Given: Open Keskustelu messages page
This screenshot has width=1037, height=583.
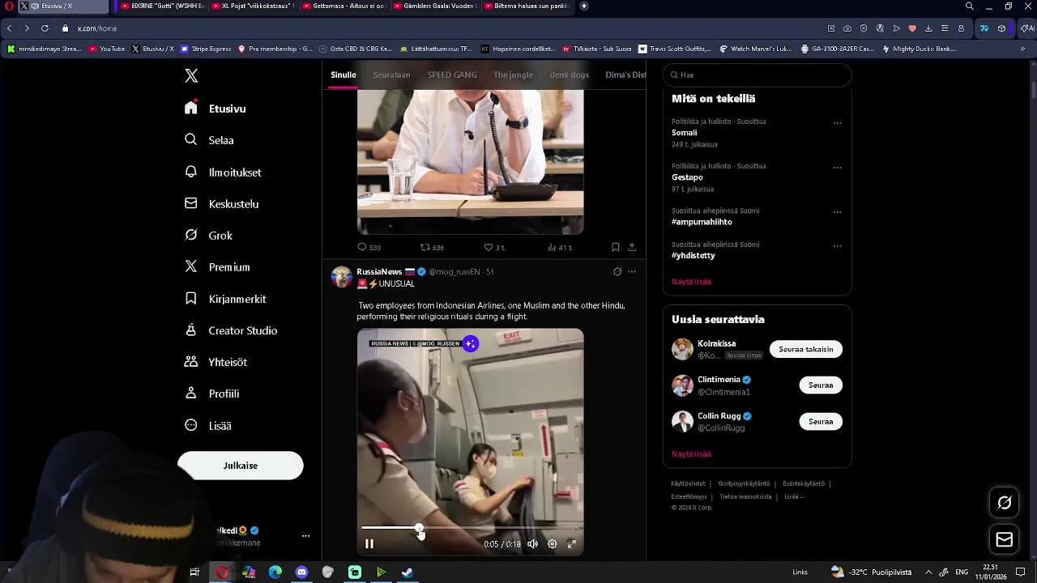Looking at the screenshot, I should [221, 204].
